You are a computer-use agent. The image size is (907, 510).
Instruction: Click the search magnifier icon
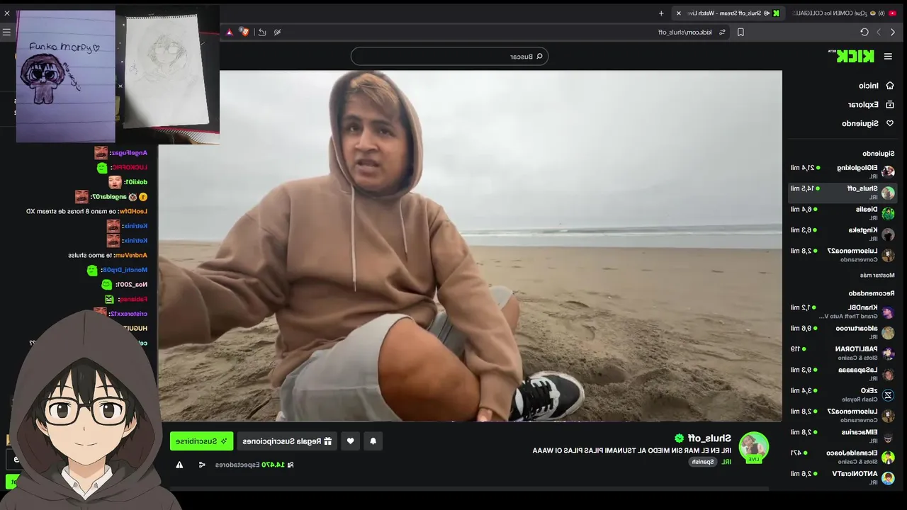point(539,56)
